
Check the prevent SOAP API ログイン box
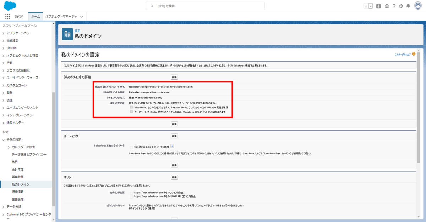point(131,197)
